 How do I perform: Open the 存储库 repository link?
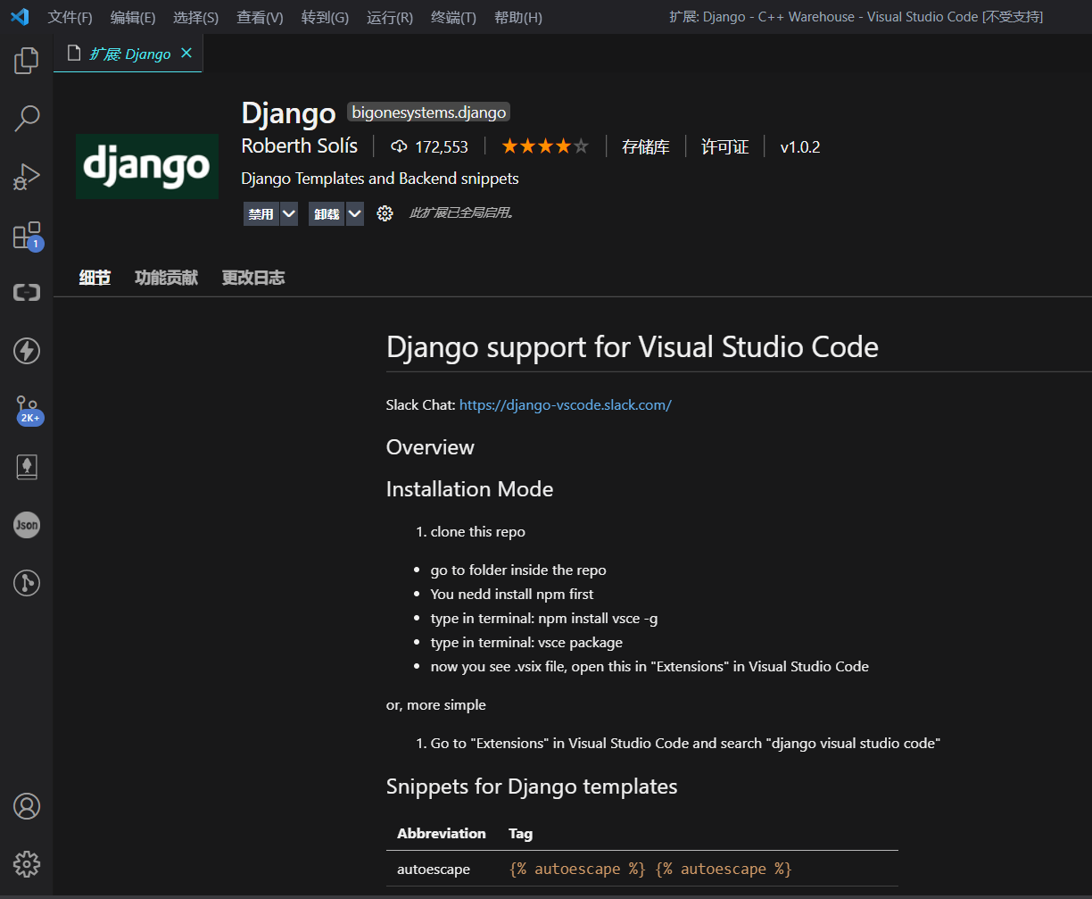tap(646, 147)
